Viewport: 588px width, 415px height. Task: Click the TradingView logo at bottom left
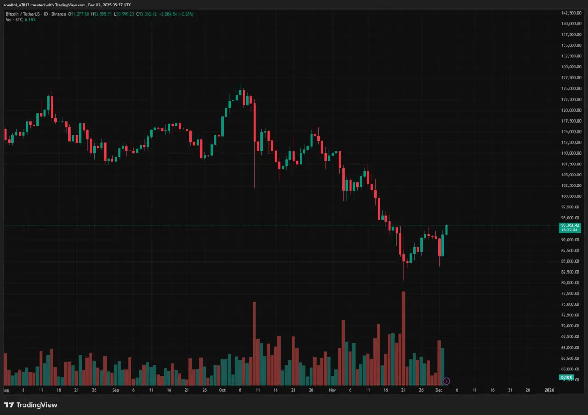tap(31, 405)
